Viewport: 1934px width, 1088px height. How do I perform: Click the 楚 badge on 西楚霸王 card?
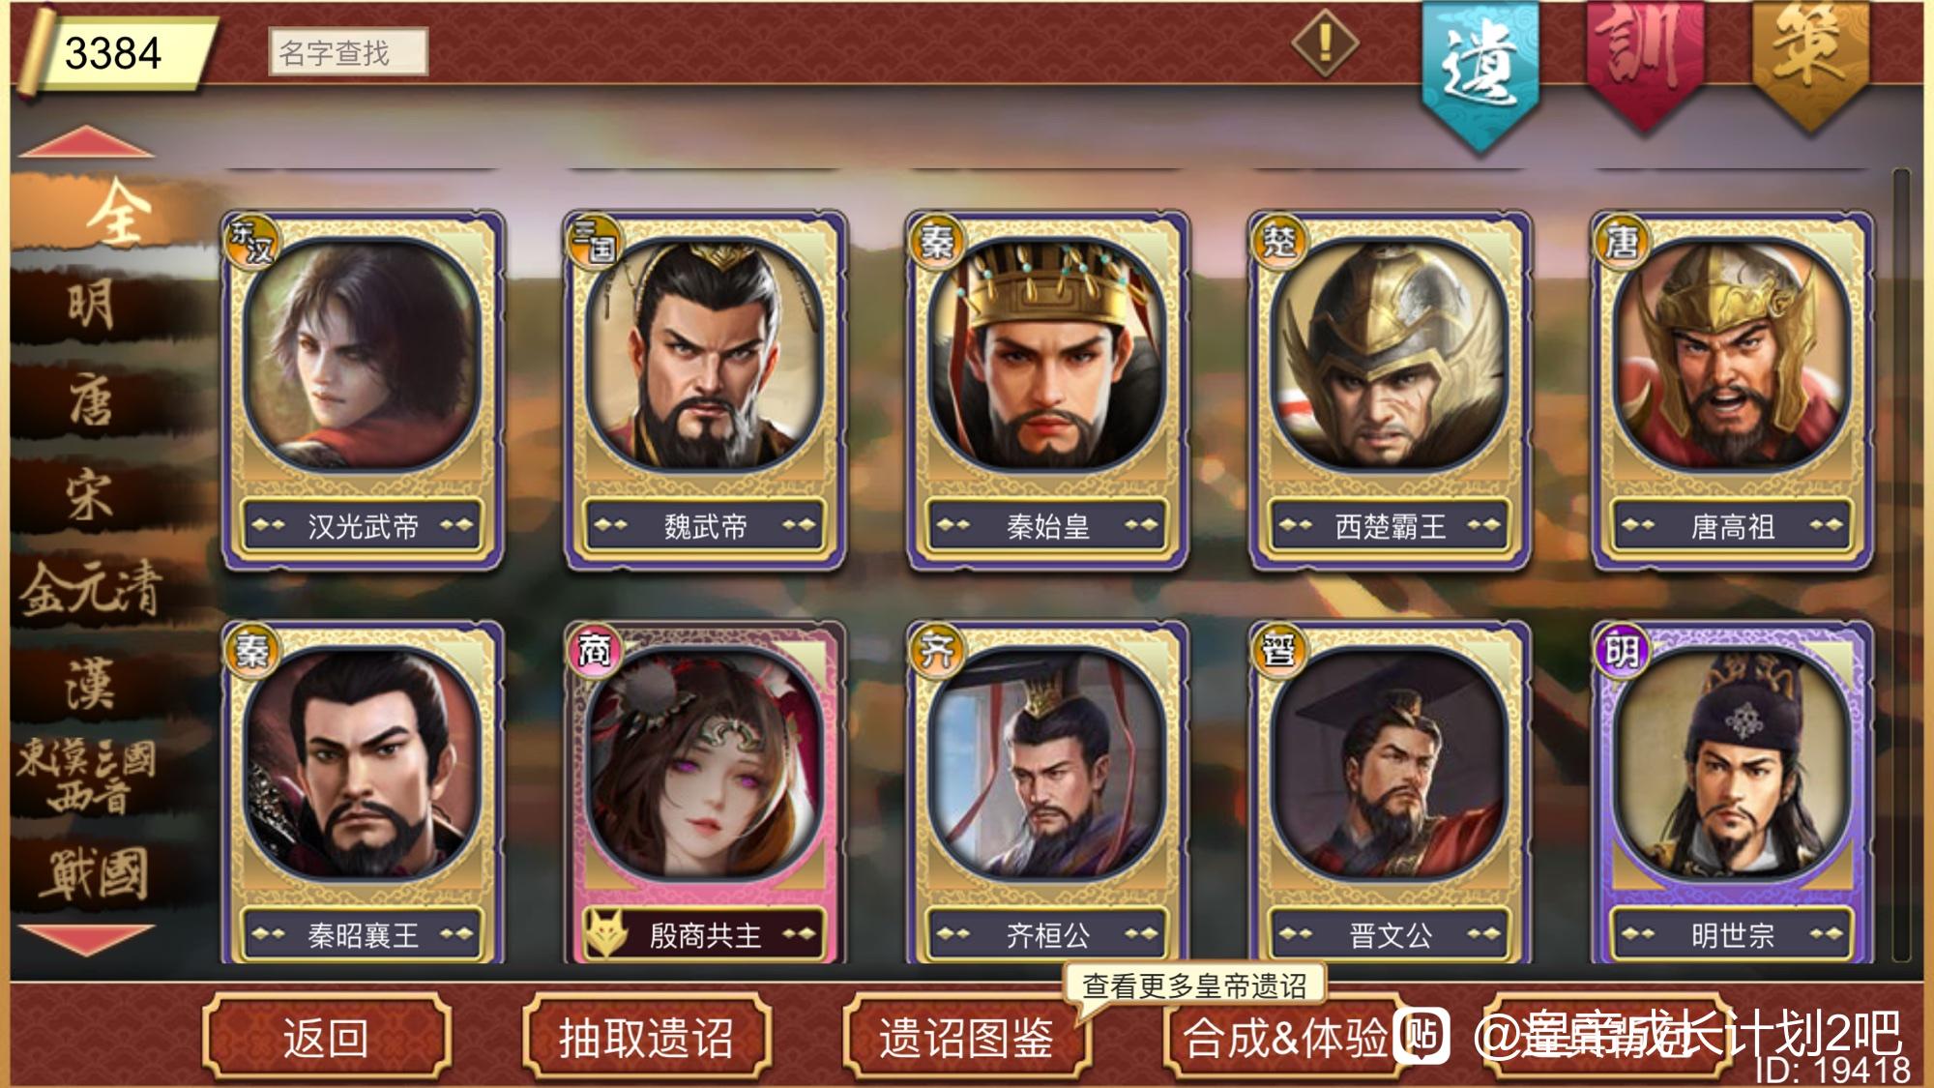point(1278,240)
